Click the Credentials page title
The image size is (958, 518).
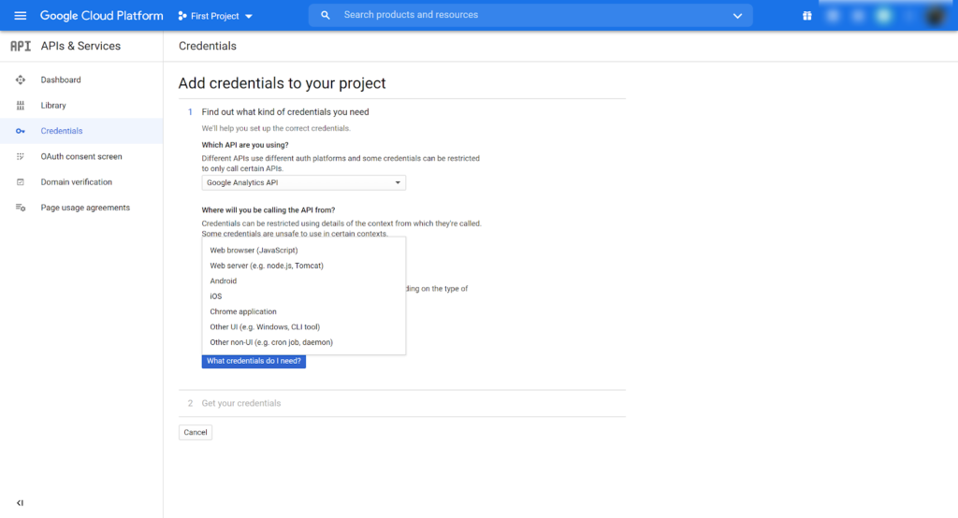pyautogui.click(x=207, y=46)
